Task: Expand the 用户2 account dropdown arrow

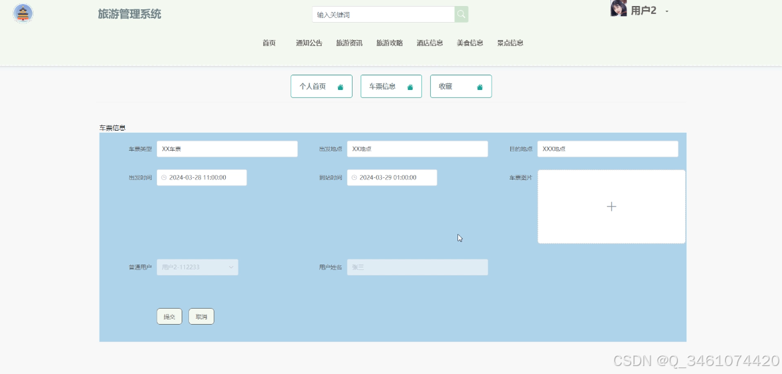Action: pos(666,11)
